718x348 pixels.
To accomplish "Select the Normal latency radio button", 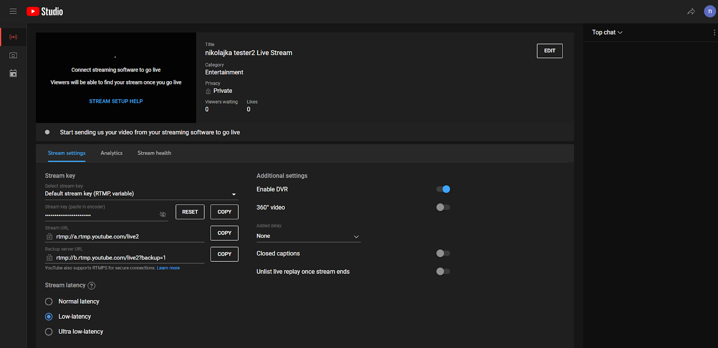I will [49, 301].
